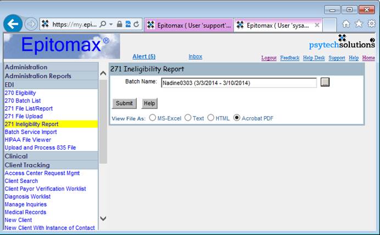Choose HTML as the view format
This screenshot has height=235, width=380.
(x=211, y=118)
